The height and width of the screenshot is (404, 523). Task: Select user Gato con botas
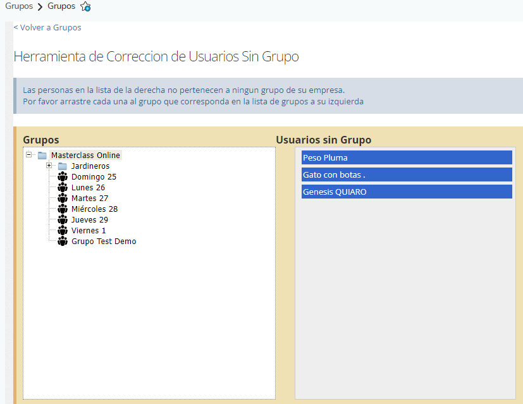[407, 174]
